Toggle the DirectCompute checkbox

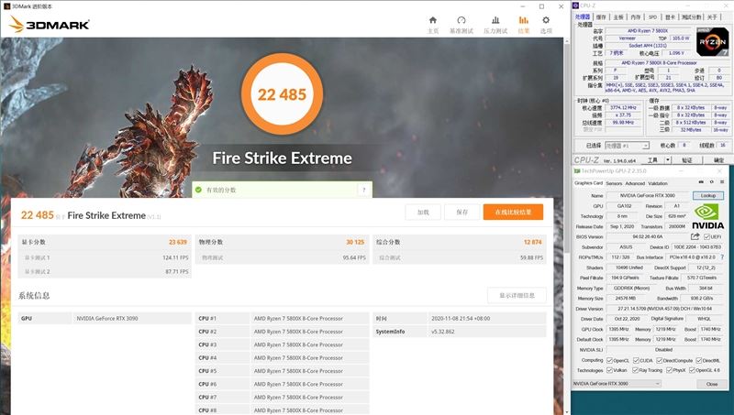[659, 360]
